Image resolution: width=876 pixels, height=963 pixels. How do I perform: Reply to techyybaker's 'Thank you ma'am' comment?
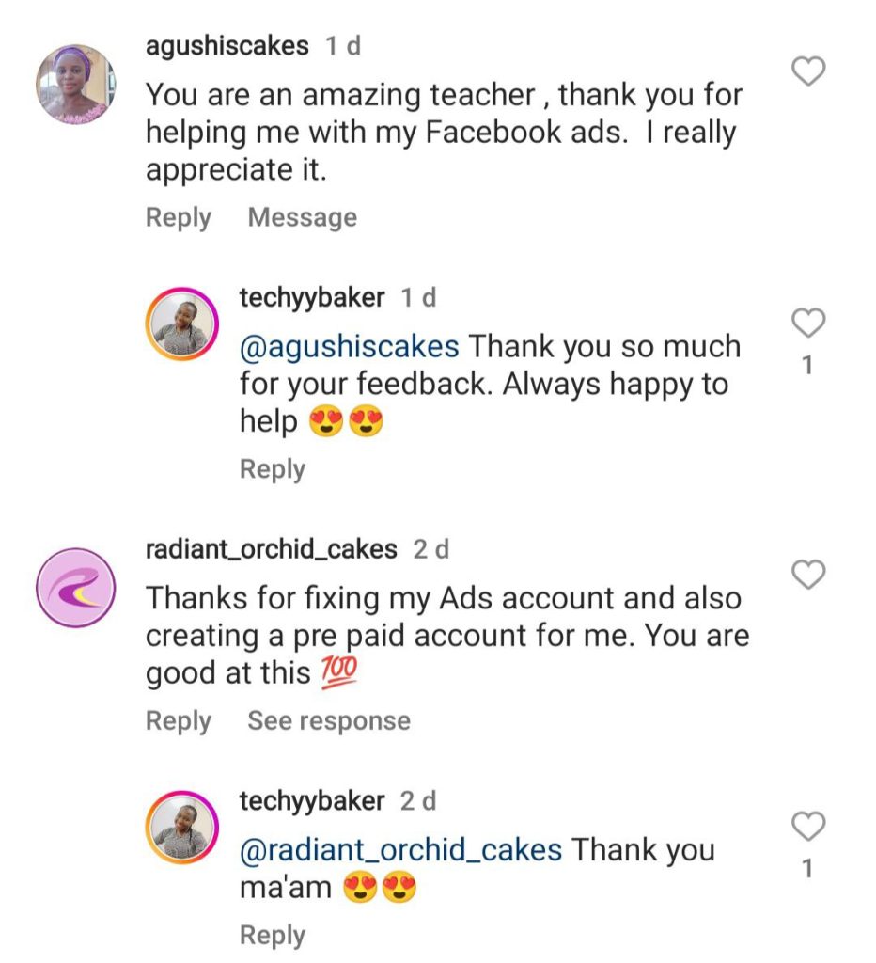click(x=273, y=936)
